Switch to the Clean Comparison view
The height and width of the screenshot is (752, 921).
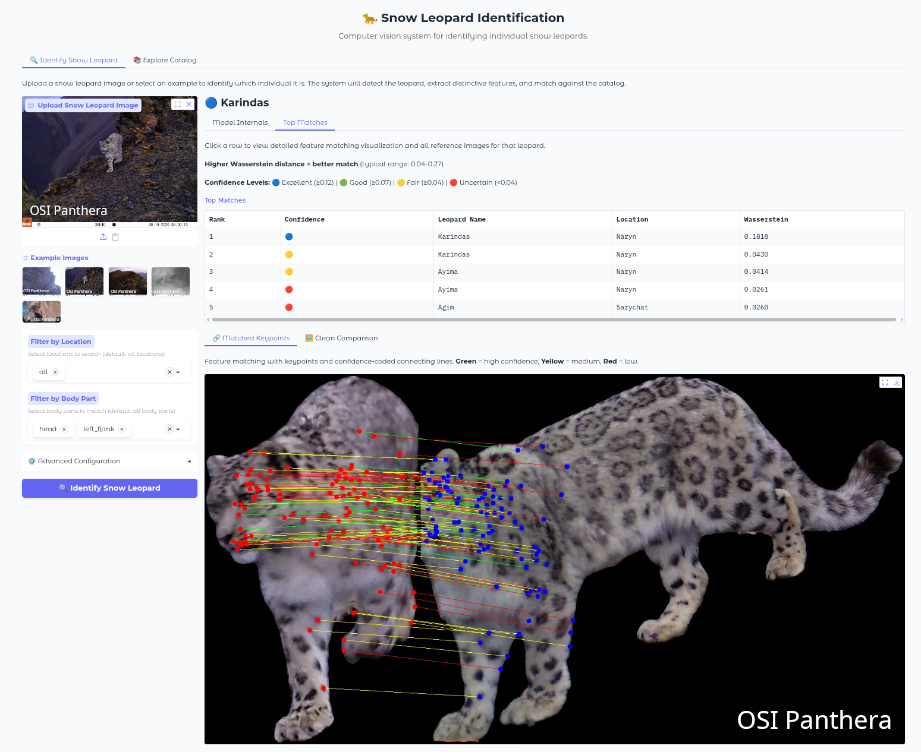click(x=342, y=338)
